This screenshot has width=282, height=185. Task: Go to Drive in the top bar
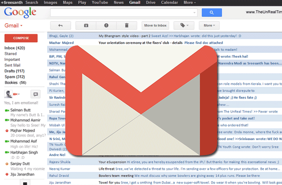151,2
